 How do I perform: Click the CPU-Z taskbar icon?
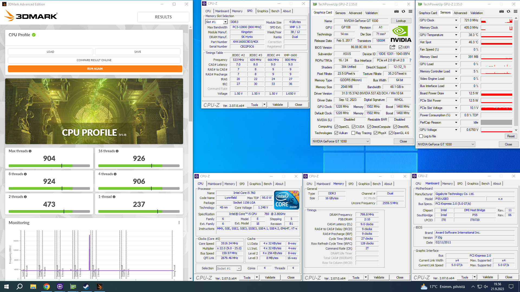60,287
